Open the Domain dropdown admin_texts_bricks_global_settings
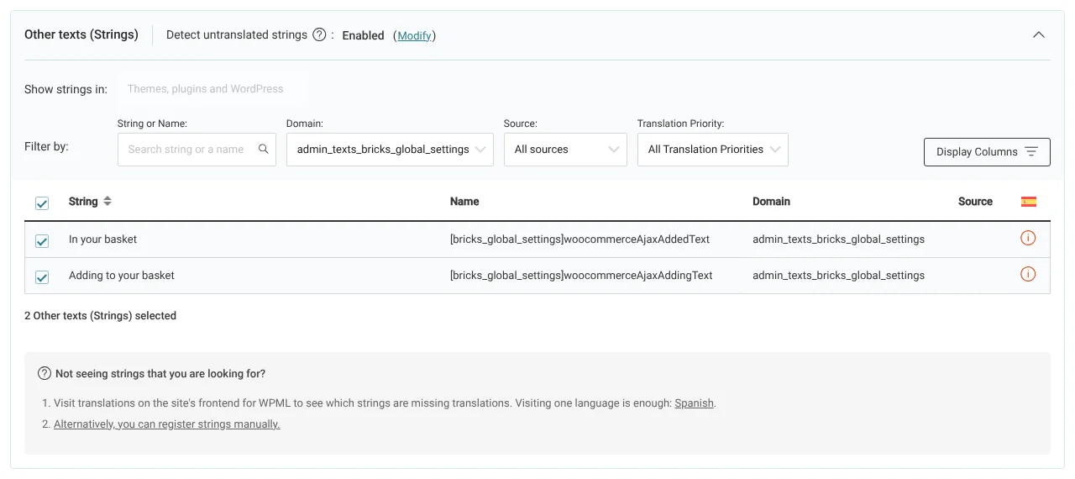1075x479 pixels. 390,150
